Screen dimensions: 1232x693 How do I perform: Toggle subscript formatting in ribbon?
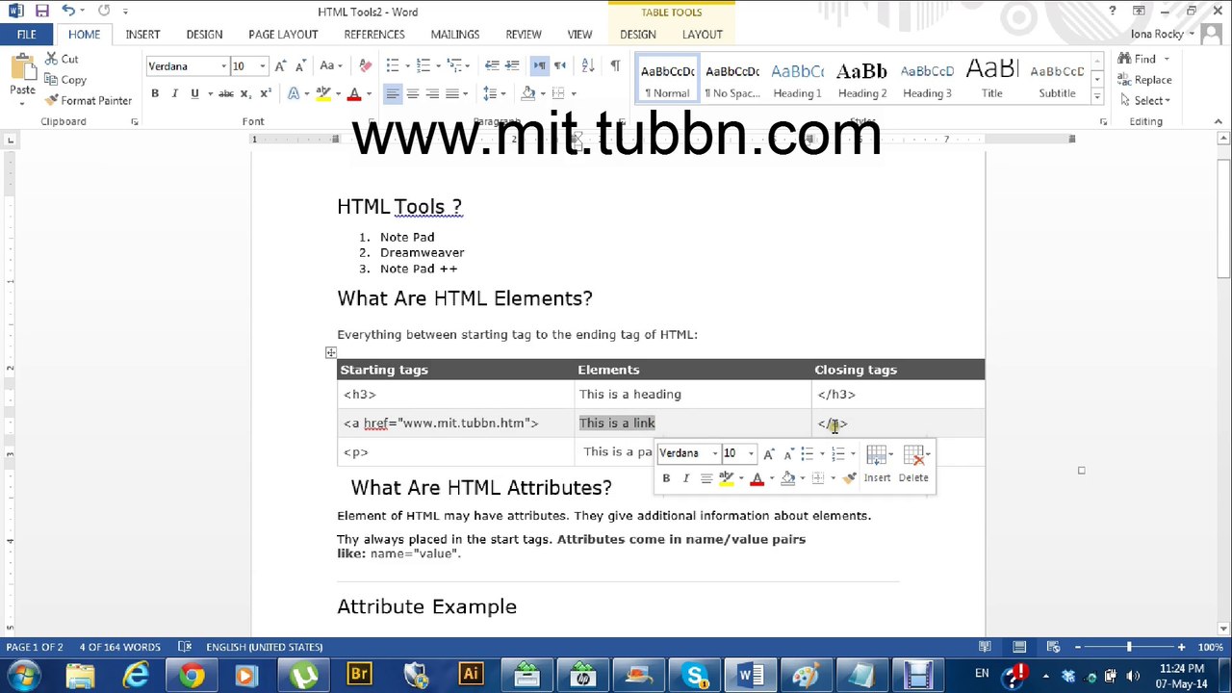point(245,93)
